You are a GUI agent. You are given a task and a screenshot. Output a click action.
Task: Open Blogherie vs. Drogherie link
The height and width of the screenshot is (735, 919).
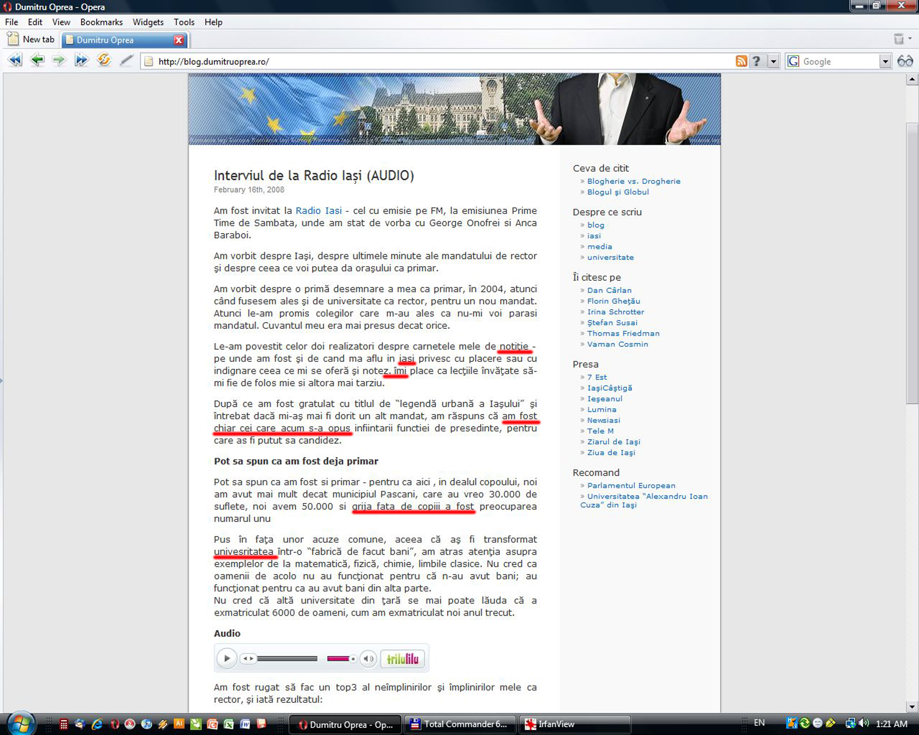click(x=634, y=181)
